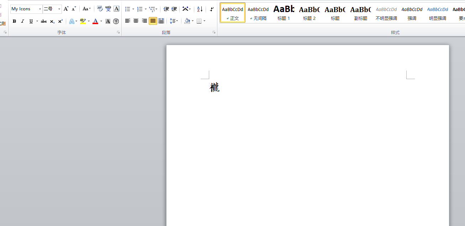Click the Grow Font icon
Screen dimensions: 465x226
[66, 9]
